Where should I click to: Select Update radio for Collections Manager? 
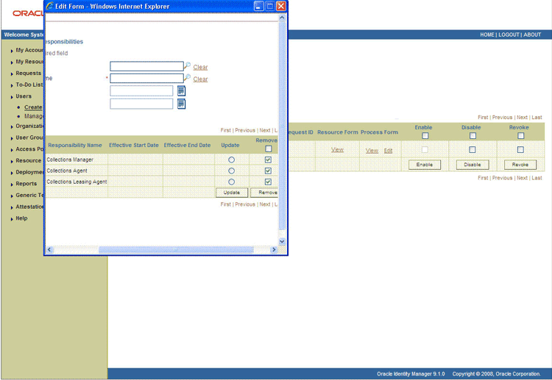(231, 160)
